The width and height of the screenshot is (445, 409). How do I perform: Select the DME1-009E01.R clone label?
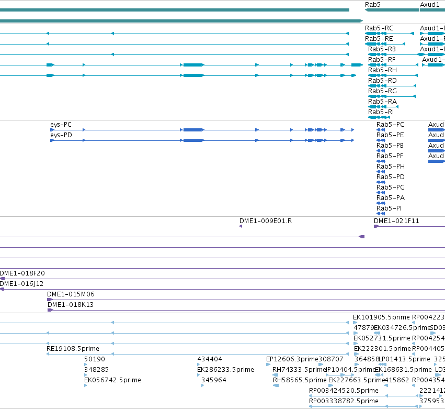point(265,222)
